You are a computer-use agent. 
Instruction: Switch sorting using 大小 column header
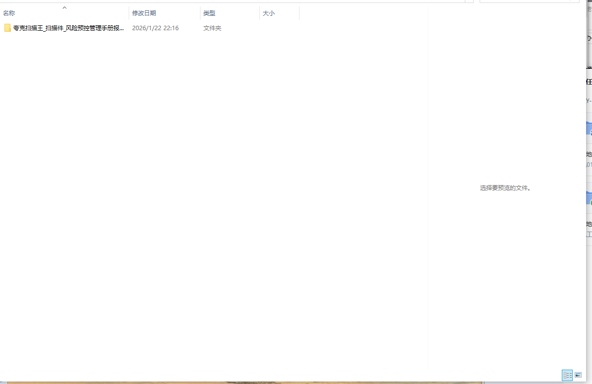269,13
